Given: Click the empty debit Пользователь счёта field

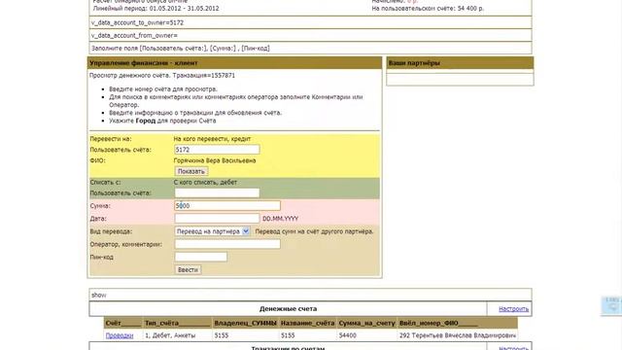Looking at the screenshot, I should 217,192.
